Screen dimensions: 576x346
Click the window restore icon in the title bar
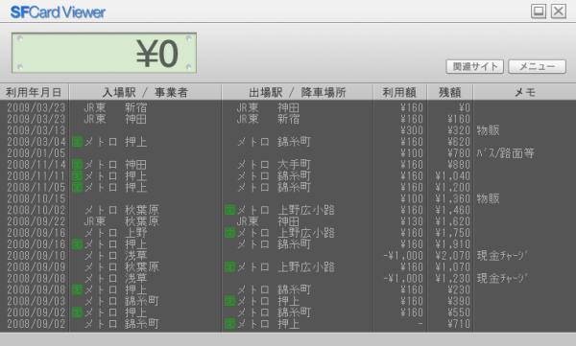[539, 12]
